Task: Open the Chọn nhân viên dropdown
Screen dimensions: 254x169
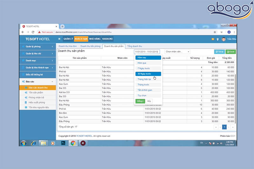Action: tap(177, 52)
